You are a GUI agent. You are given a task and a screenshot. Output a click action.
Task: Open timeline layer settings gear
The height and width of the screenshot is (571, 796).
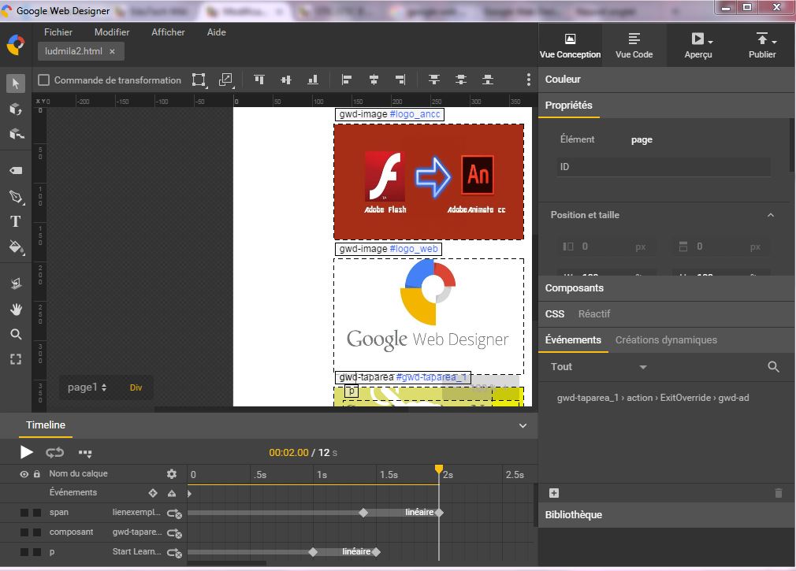pos(172,473)
